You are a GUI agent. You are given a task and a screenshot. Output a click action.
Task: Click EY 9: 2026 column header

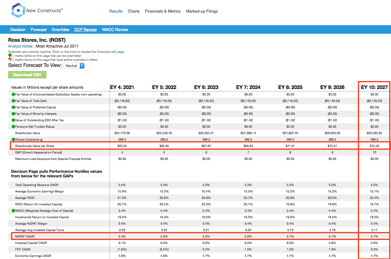pos(332,87)
